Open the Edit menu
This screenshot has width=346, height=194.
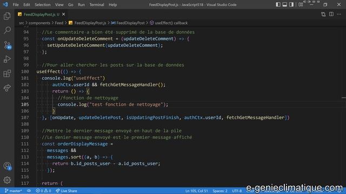click(26, 5)
